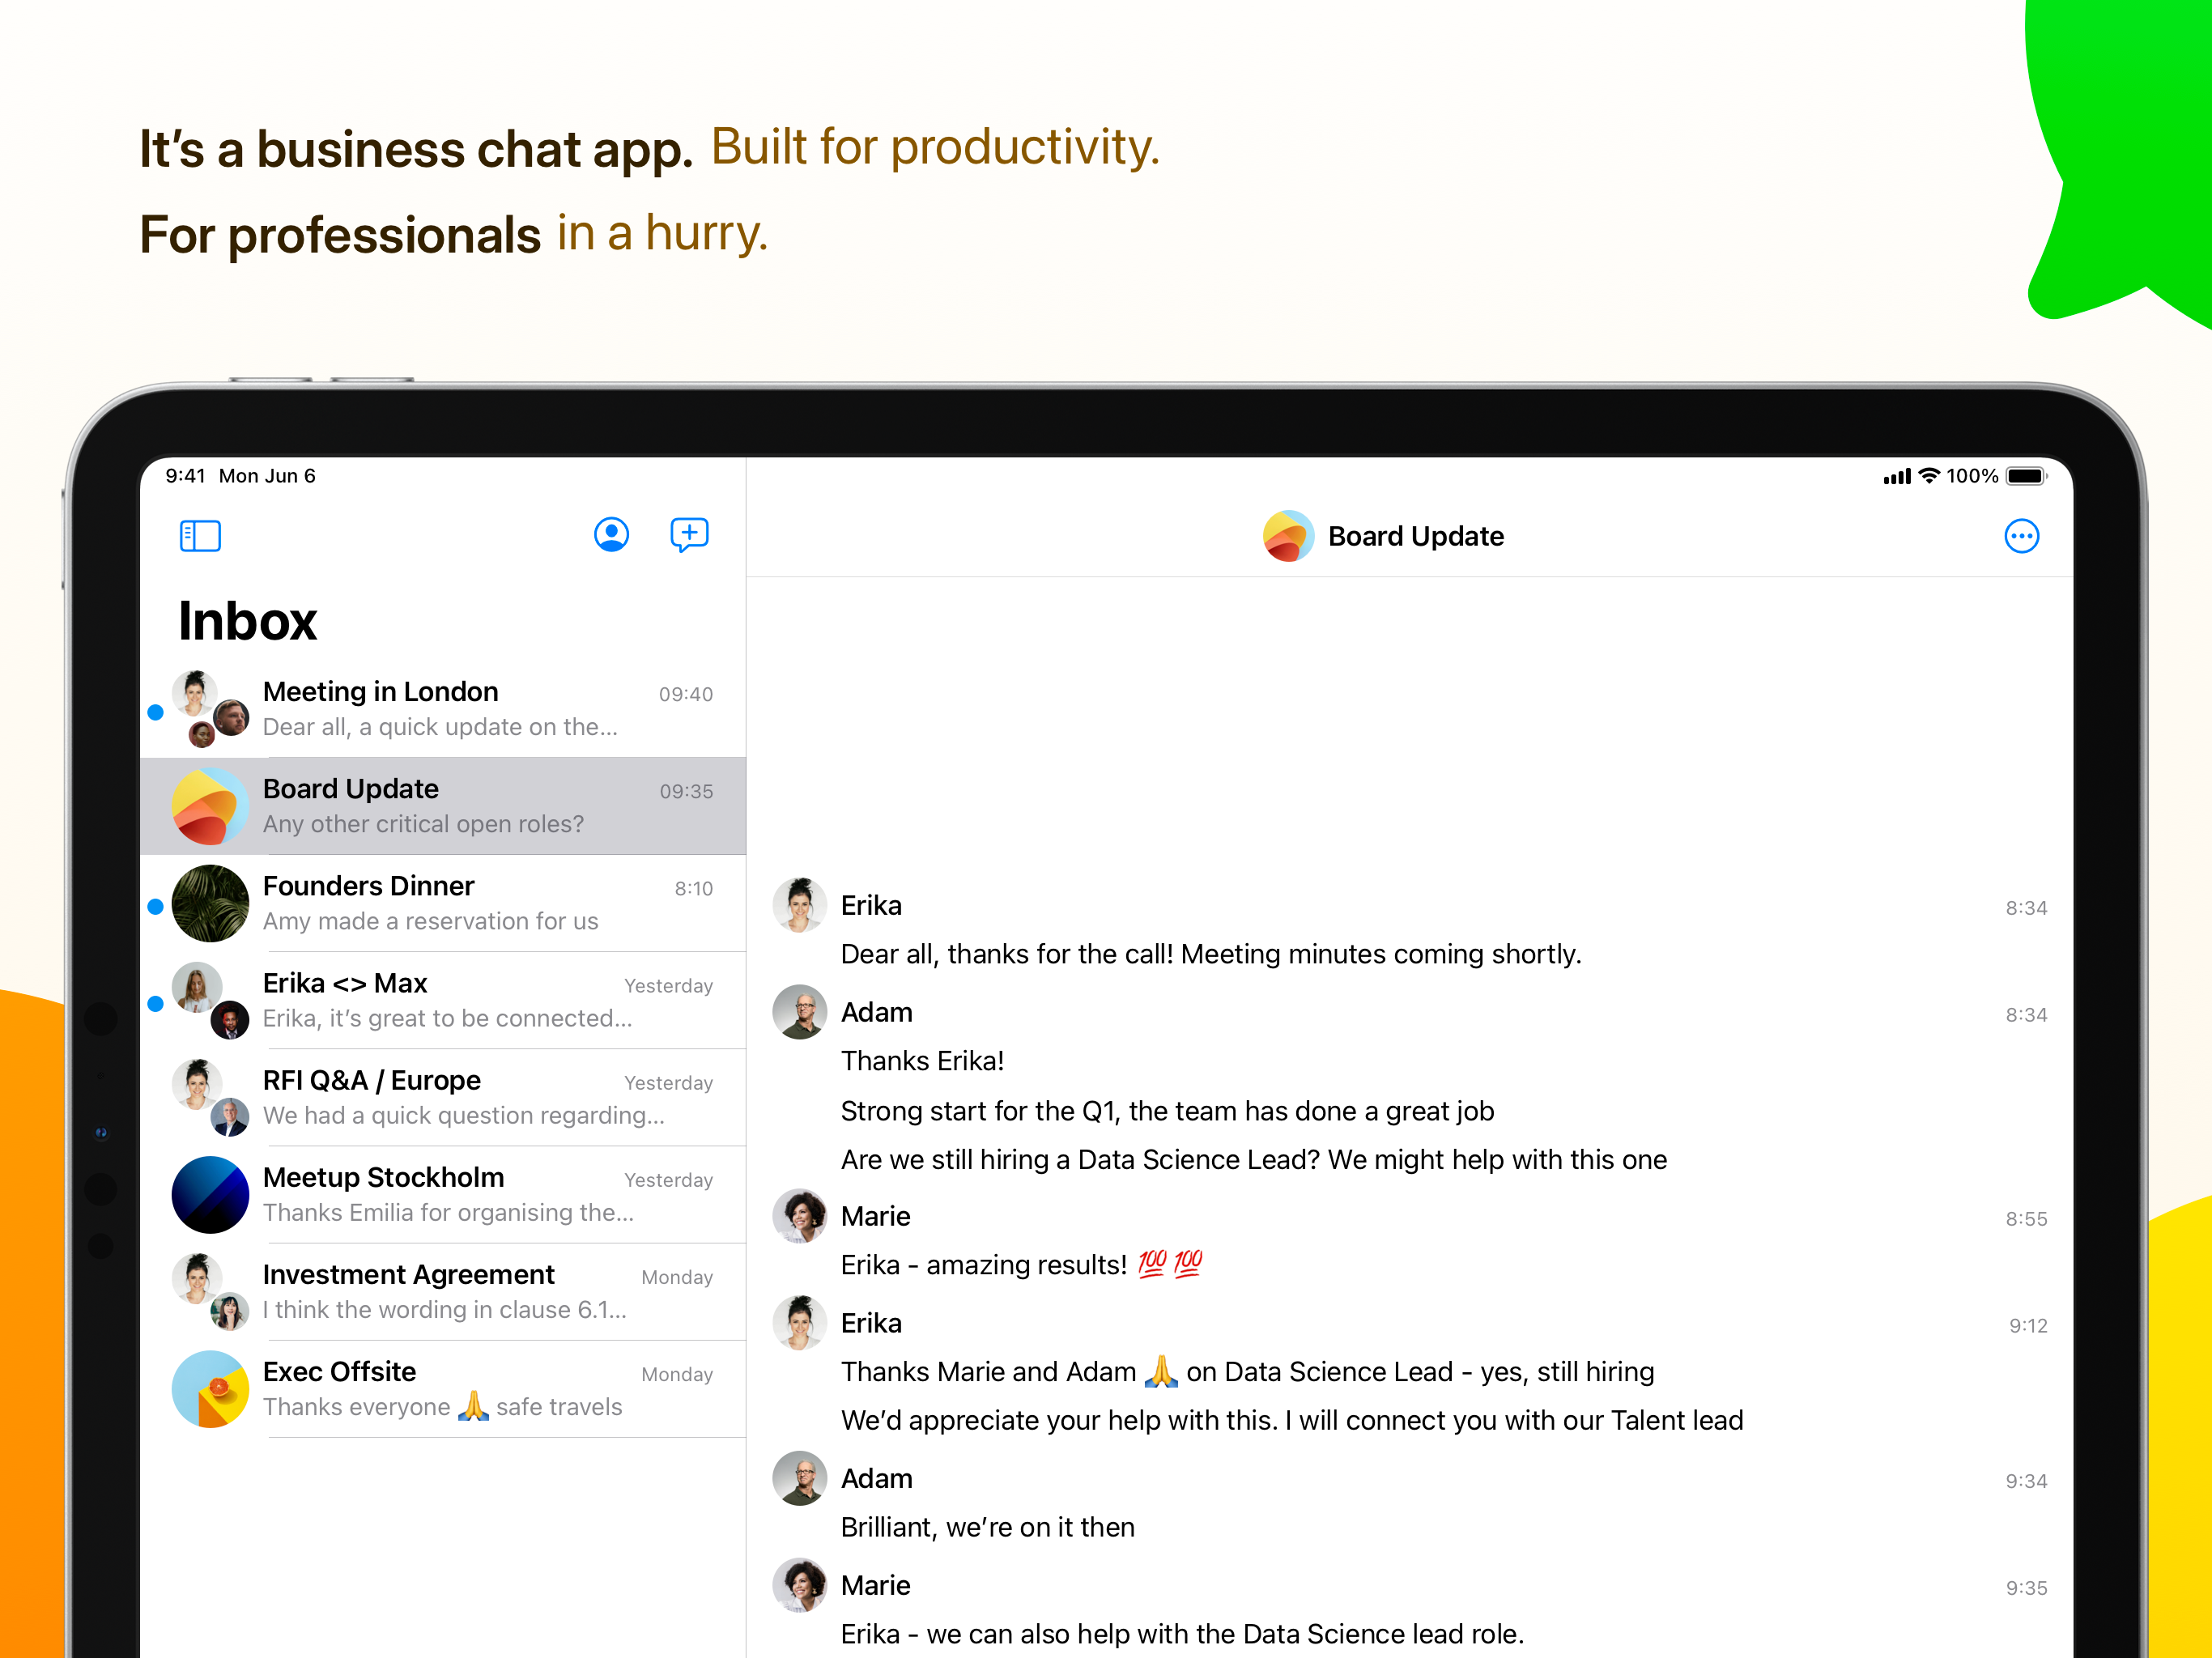2212x1658 pixels.
Task: Tap unread dot beside Founders Dinner
Action: coord(155,906)
